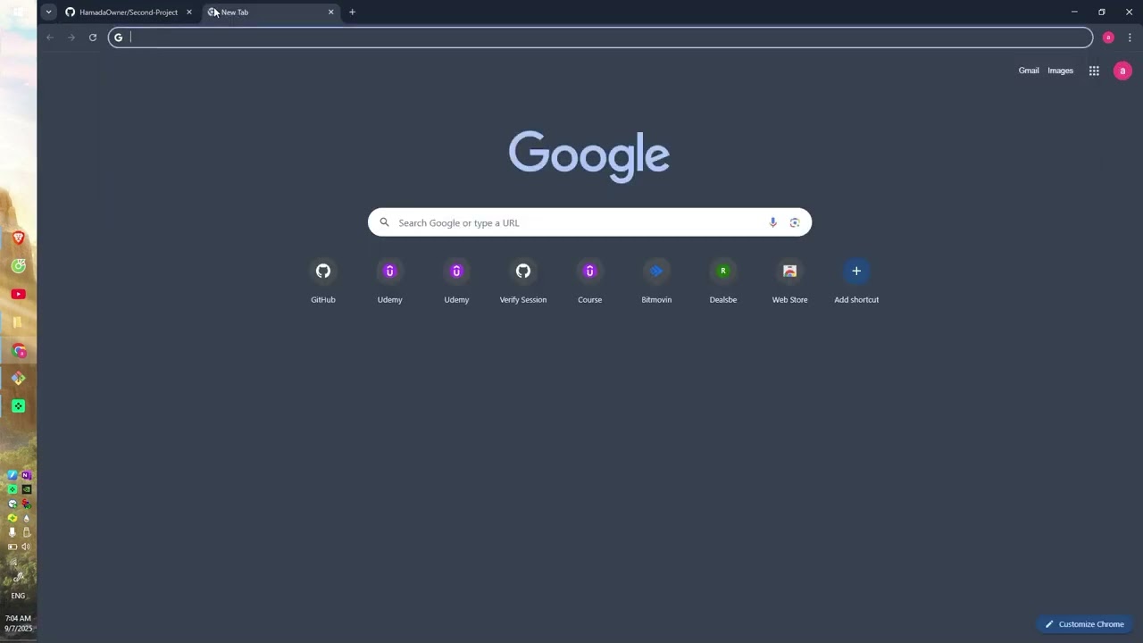1143x643 pixels.
Task: Open the Images link
Action: [1060, 71]
